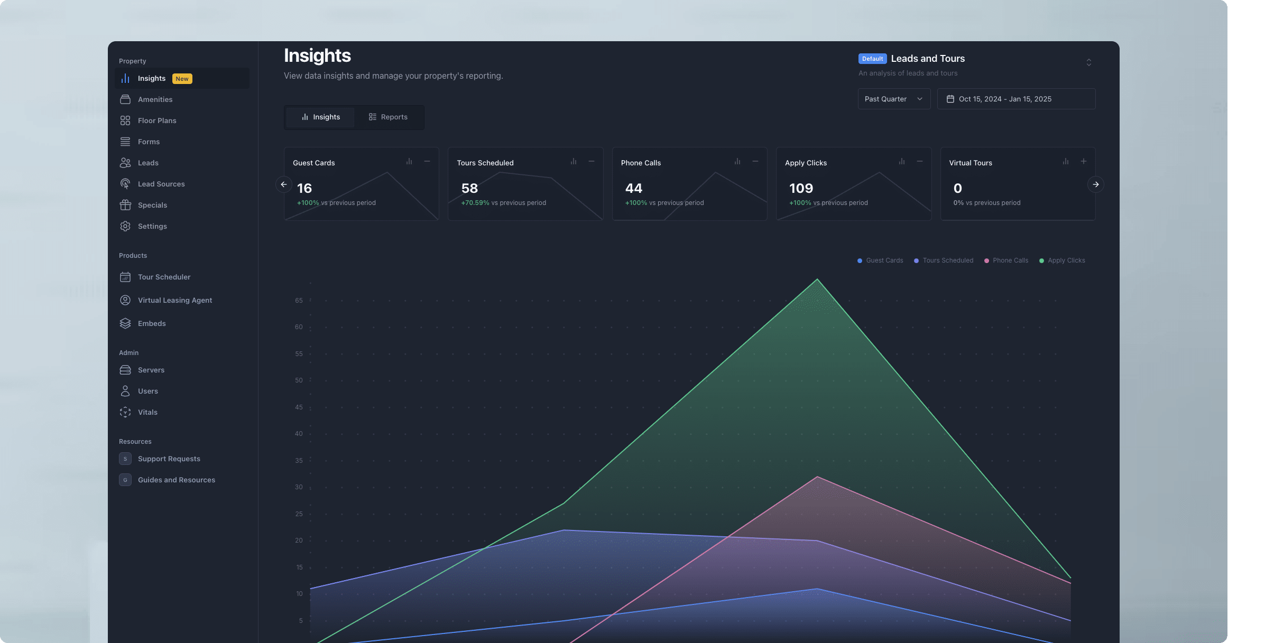Open the Vitals admin page
Screen dimensions: 1265x643
(147, 412)
